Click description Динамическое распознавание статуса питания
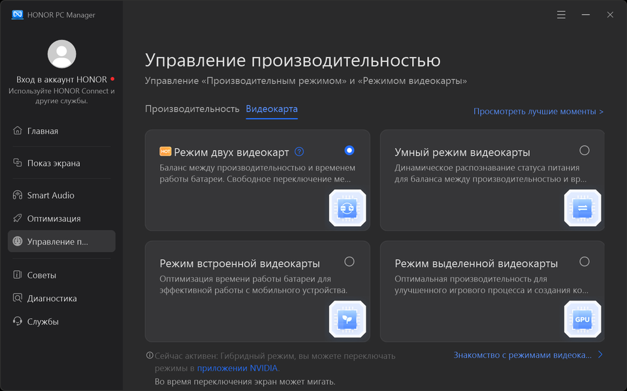 (x=490, y=173)
